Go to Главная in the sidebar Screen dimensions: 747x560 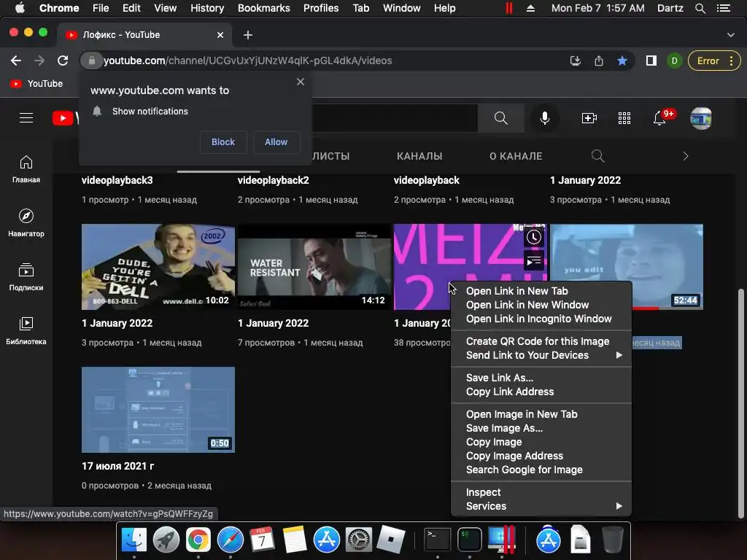[x=26, y=169]
